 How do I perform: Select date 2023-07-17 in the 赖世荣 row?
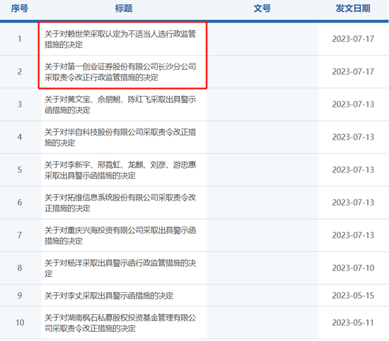pyautogui.click(x=353, y=39)
